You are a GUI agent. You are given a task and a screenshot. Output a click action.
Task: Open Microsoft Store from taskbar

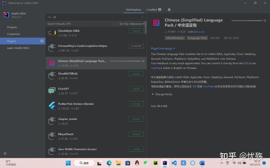click(127, 163)
